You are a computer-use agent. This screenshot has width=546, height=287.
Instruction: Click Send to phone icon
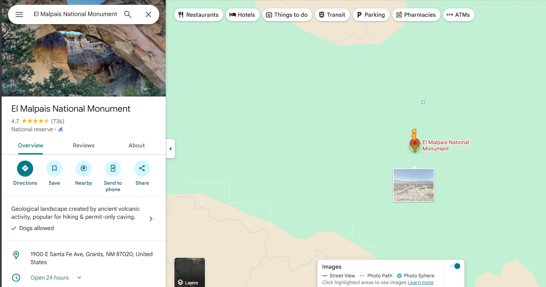[113, 168]
